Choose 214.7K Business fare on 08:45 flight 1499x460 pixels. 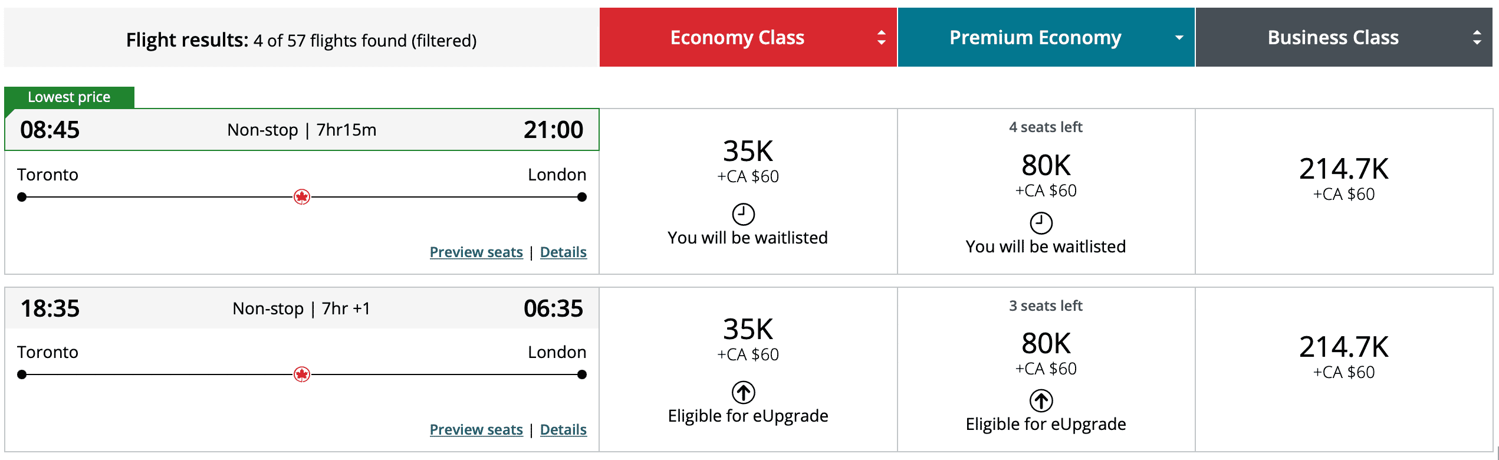1343,170
